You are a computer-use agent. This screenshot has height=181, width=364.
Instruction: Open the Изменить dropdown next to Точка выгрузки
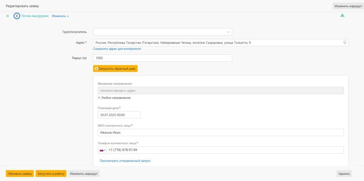[60, 16]
